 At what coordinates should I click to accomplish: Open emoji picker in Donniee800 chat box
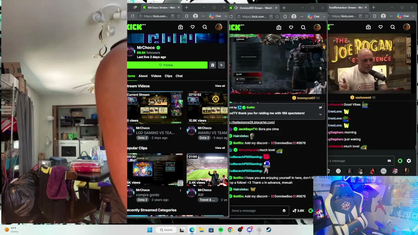(284, 211)
